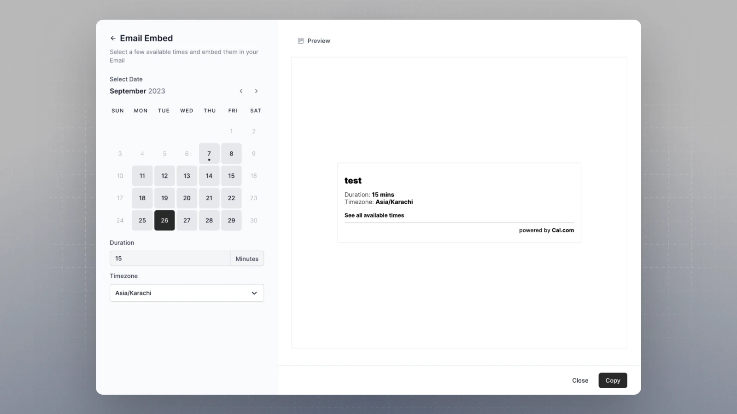Click the back arrow beside Email Embed
The width and height of the screenshot is (737, 414).
pos(113,38)
